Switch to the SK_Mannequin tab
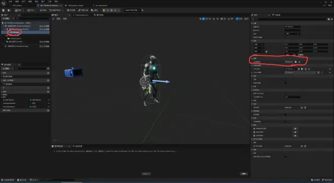Viewport: 334px width, 183px height. (x=101, y=6)
